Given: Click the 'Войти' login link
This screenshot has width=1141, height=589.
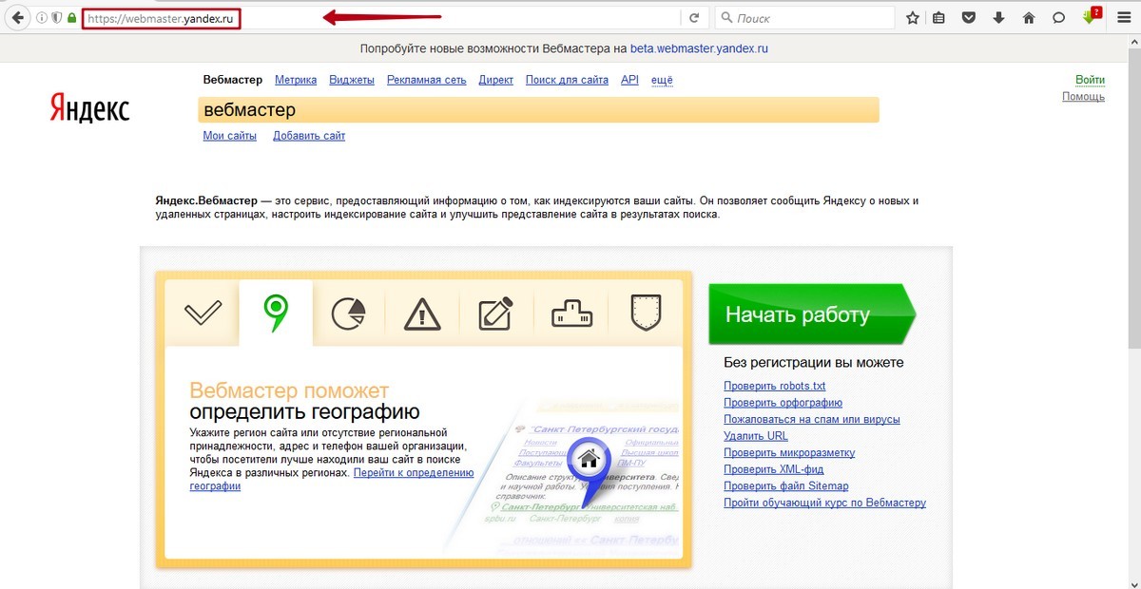Looking at the screenshot, I should [x=1090, y=80].
